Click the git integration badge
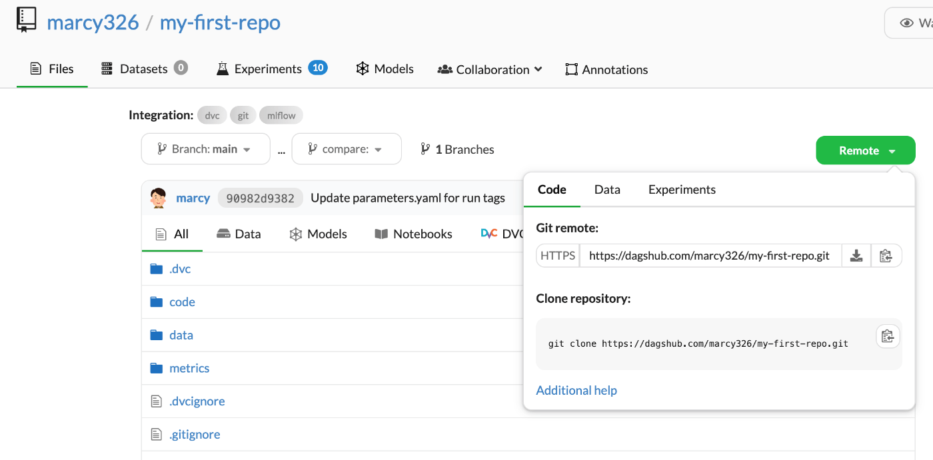This screenshot has width=933, height=460. (243, 116)
